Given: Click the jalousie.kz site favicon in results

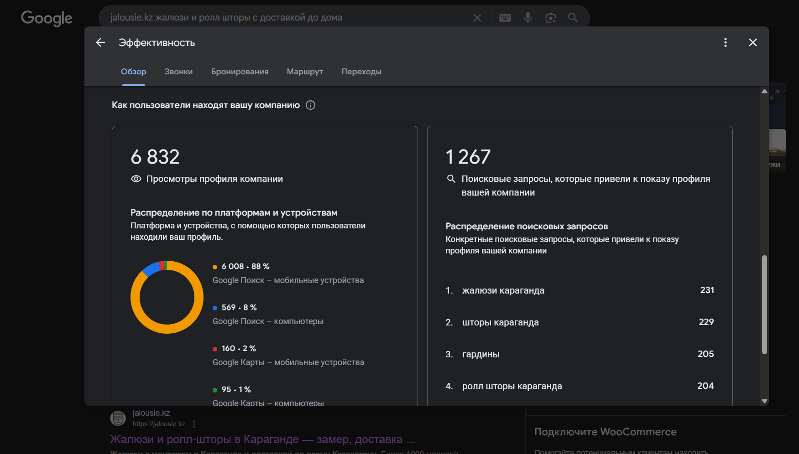Looking at the screenshot, I should [x=118, y=418].
